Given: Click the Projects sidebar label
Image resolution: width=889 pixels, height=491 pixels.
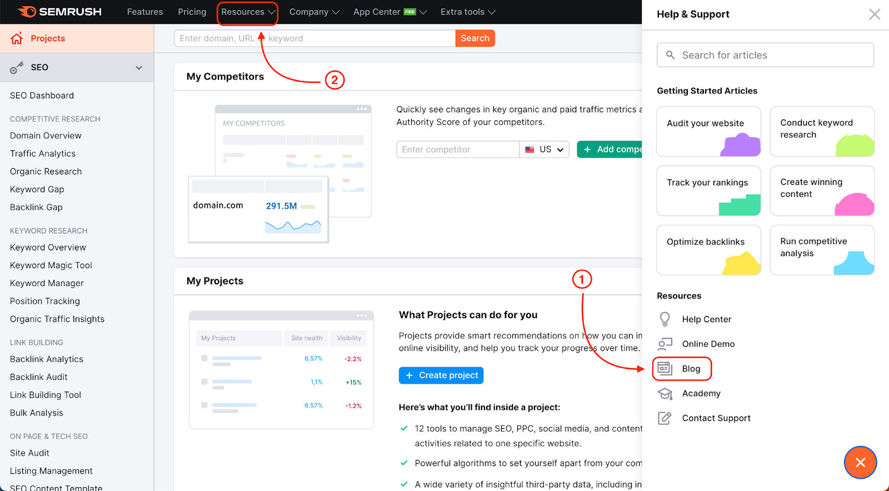Looking at the screenshot, I should 48,38.
